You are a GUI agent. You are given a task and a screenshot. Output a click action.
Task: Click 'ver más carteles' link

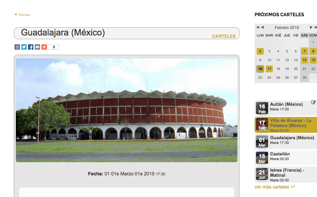point(272,187)
